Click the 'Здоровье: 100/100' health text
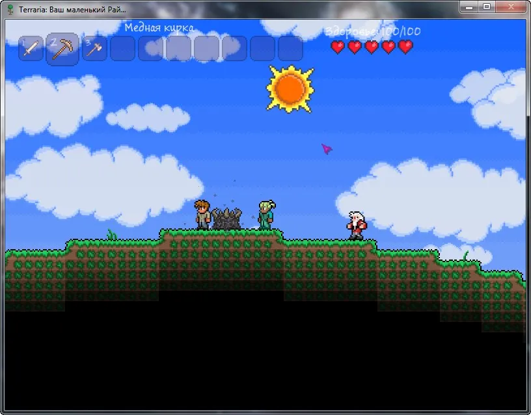 (373, 31)
